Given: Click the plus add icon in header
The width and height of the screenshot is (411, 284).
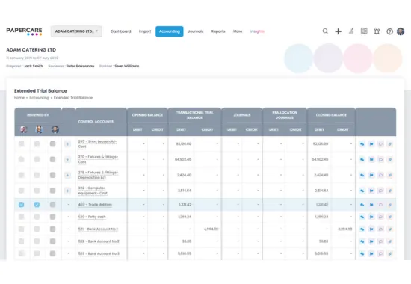Looking at the screenshot, I should click(338, 31).
